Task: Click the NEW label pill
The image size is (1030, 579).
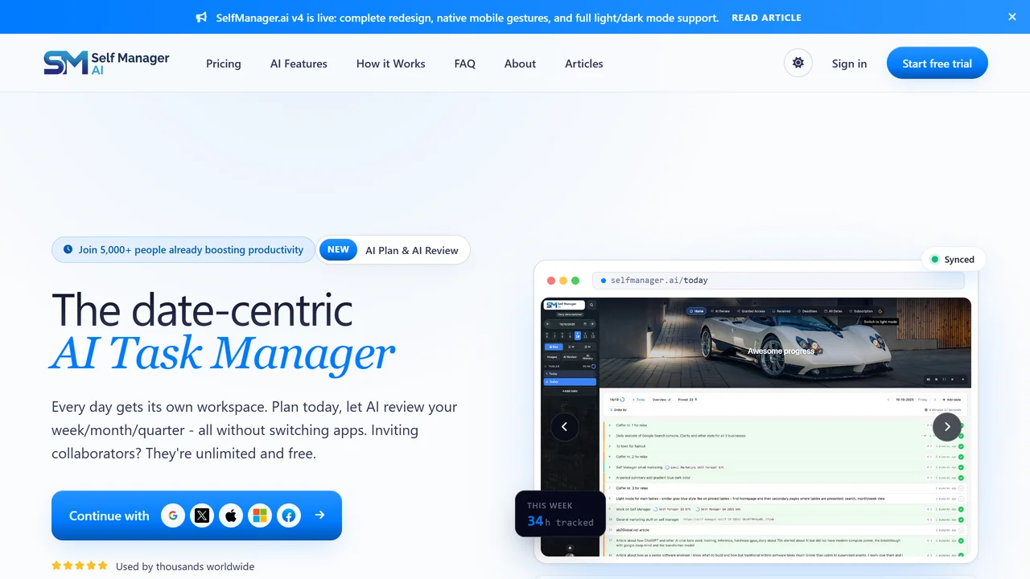Action: click(x=338, y=249)
